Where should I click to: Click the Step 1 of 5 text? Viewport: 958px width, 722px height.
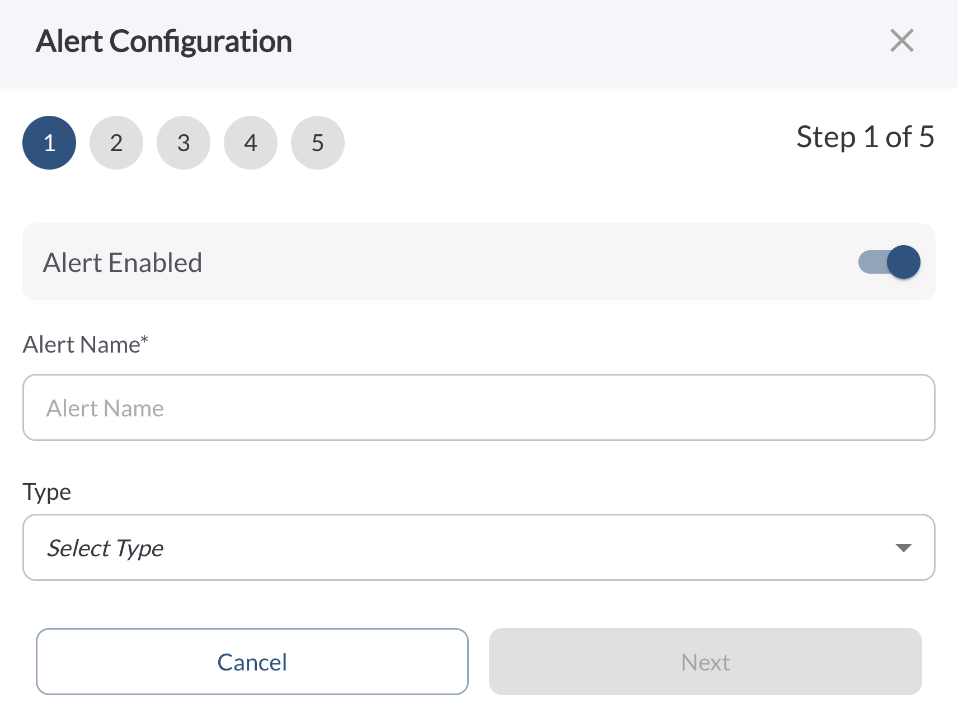tap(865, 137)
